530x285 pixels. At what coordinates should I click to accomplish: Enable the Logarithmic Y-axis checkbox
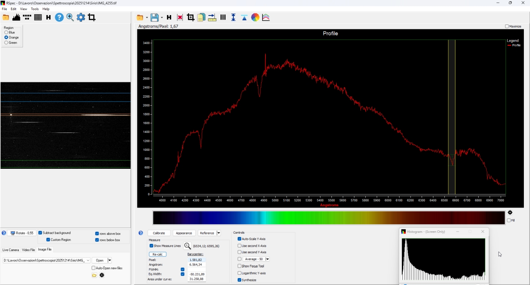[x=240, y=273]
